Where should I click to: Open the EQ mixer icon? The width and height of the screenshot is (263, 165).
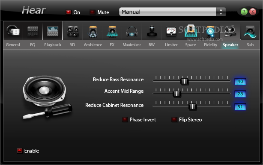33,31
